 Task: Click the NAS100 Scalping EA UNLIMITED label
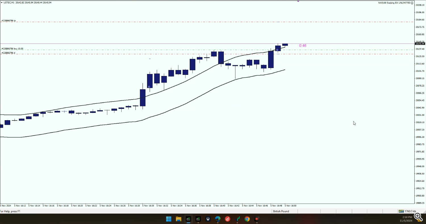point(394,3)
